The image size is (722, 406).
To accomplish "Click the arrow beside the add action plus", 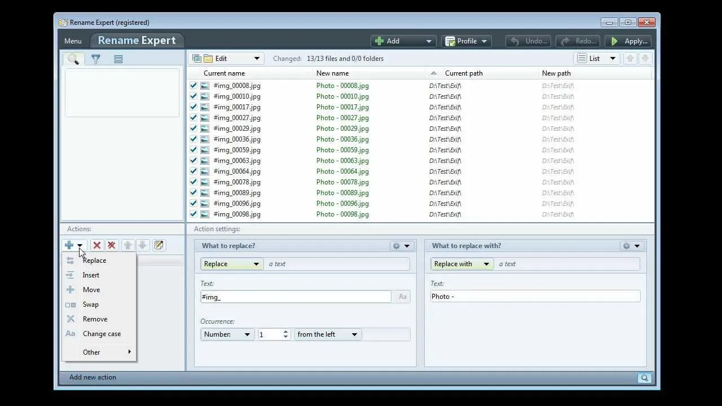I will (x=80, y=245).
